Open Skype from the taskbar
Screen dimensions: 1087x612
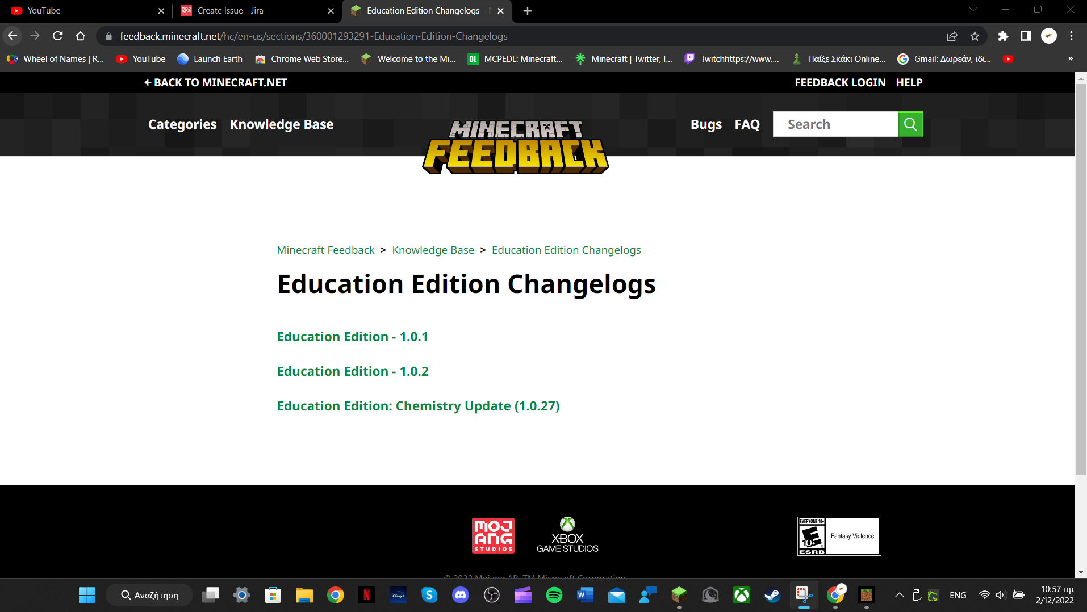click(429, 595)
